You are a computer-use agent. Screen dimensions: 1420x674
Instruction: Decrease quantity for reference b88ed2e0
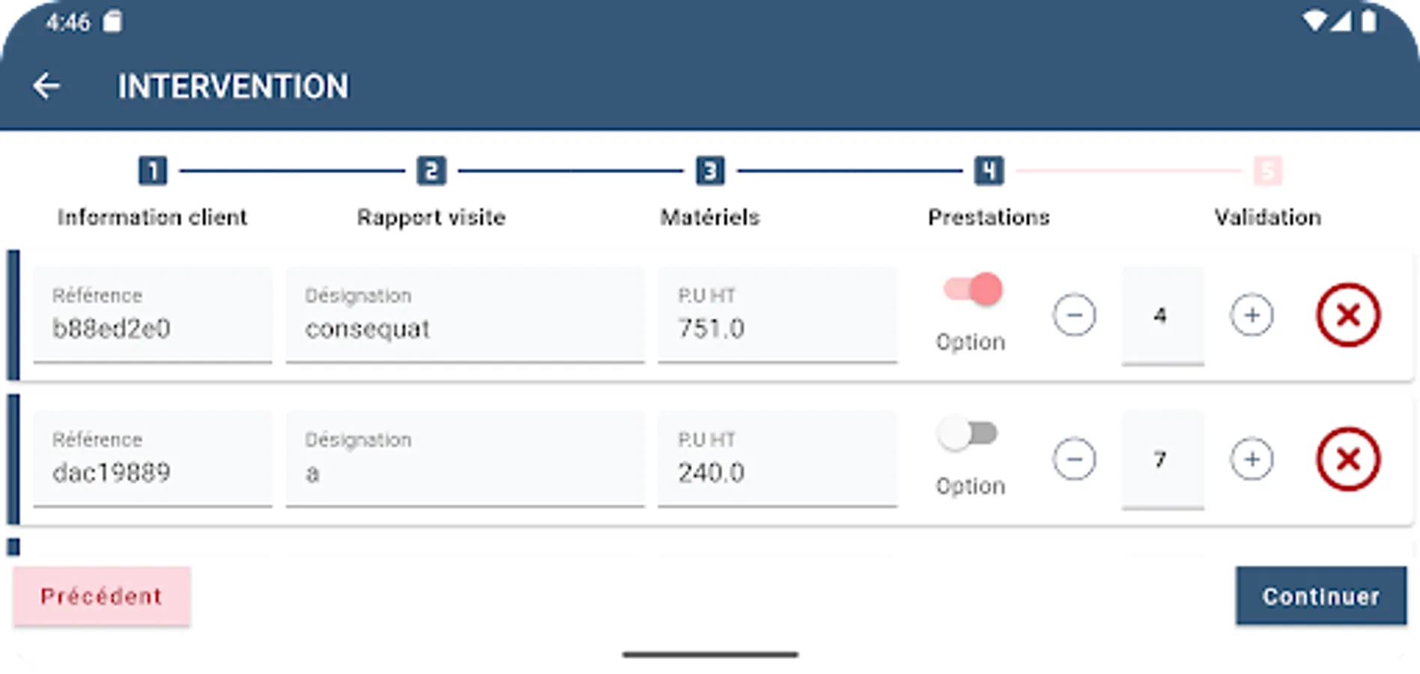(1074, 315)
